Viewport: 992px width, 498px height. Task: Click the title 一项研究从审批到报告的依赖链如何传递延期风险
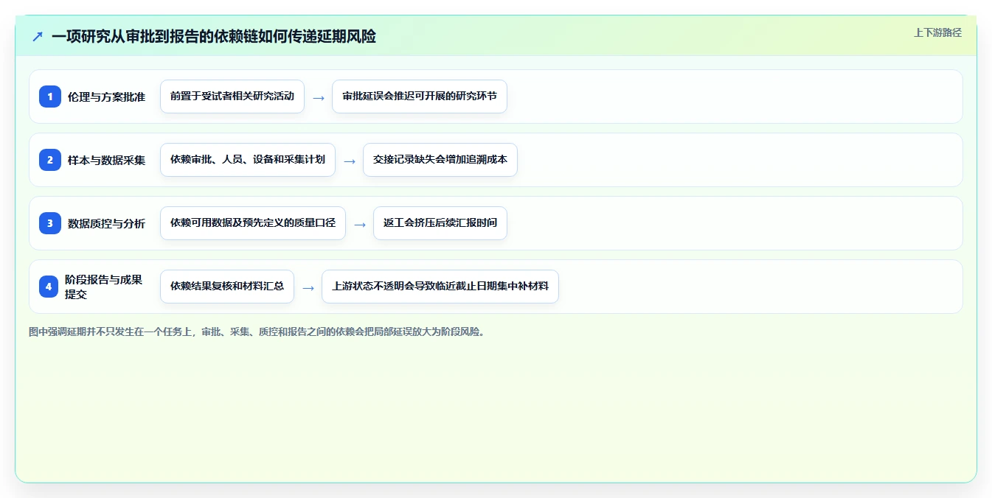pos(214,36)
